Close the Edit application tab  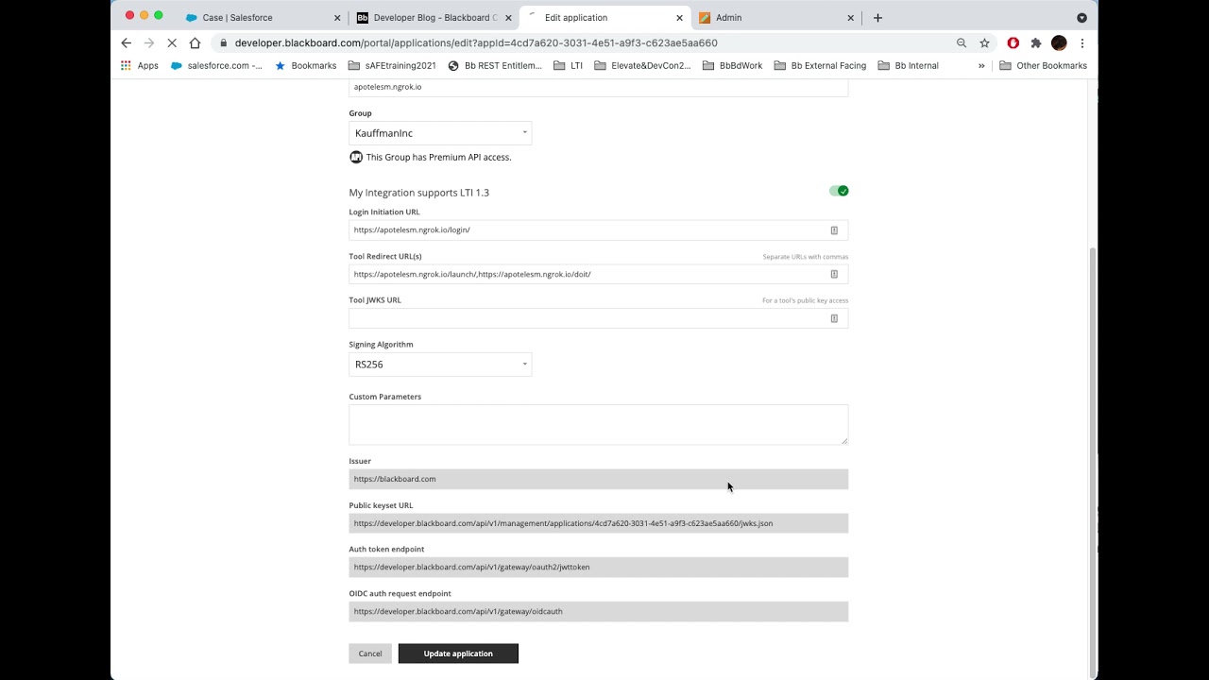(679, 18)
